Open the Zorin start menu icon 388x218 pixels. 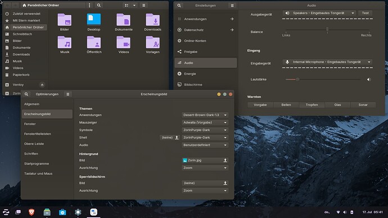6,212
